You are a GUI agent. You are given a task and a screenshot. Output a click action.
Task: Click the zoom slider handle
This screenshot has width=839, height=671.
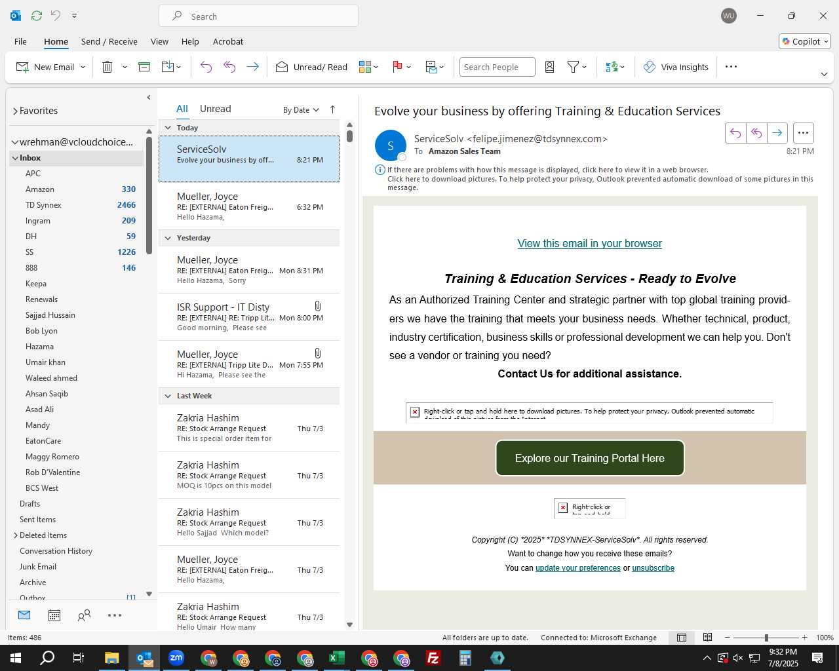click(x=766, y=638)
